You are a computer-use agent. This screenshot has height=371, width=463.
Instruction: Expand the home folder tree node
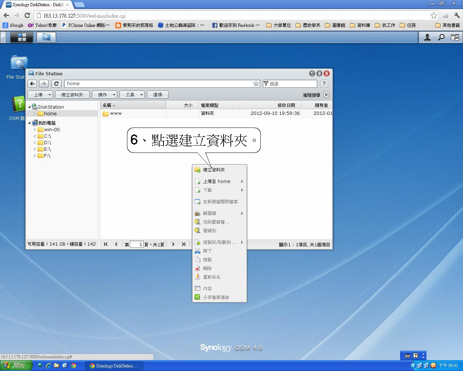35,113
